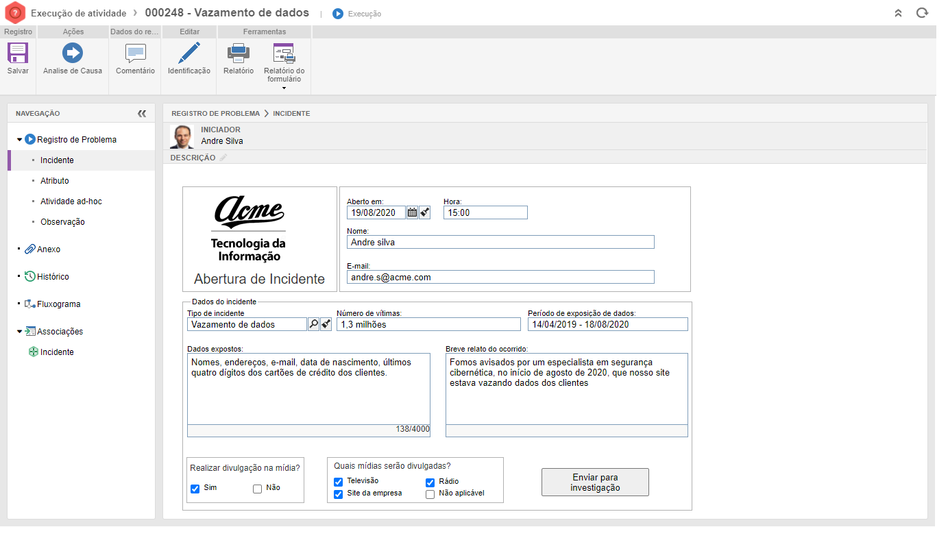This screenshot has width=948, height=538.
Task: Uncheck the Rádio checkbox
Action: tap(430, 482)
